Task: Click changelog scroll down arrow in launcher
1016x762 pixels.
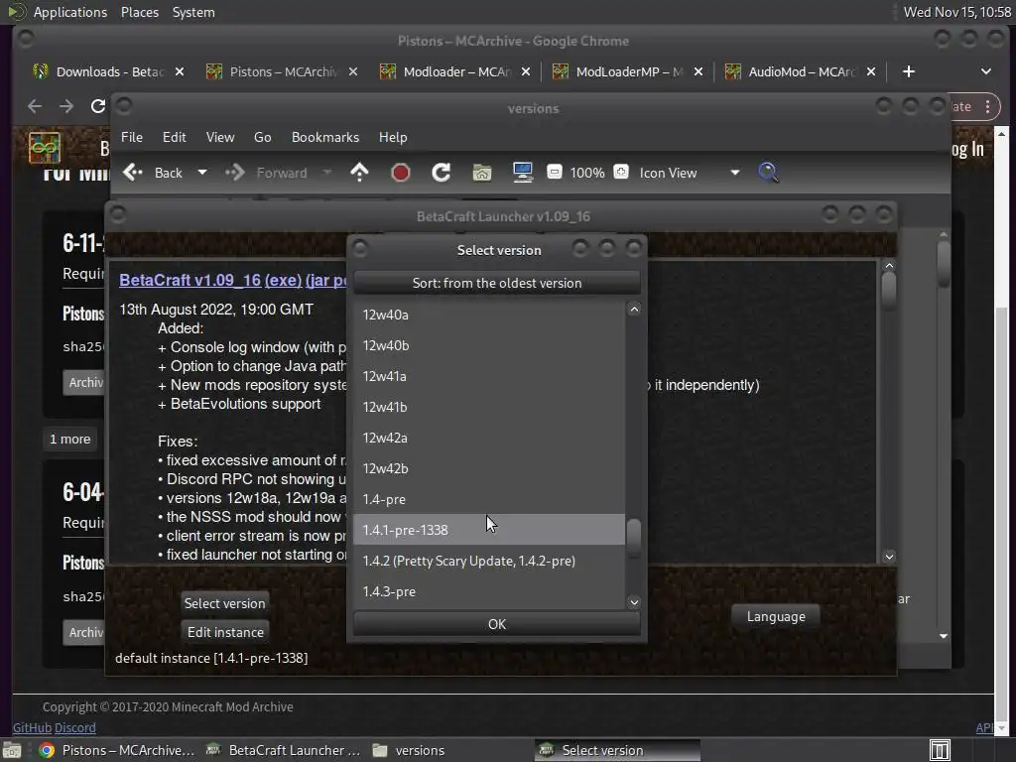Action: click(889, 556)
